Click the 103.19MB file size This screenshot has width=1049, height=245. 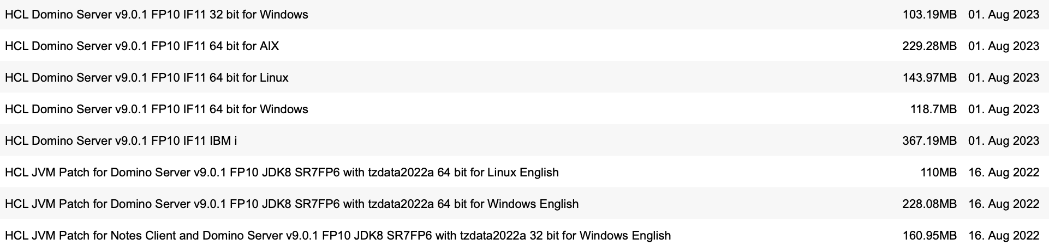coord(929,15)
